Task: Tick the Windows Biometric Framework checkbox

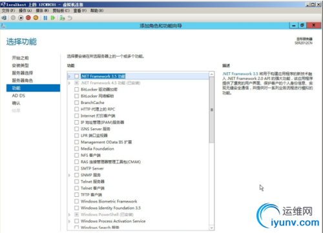Action: [x=76, y=201]
